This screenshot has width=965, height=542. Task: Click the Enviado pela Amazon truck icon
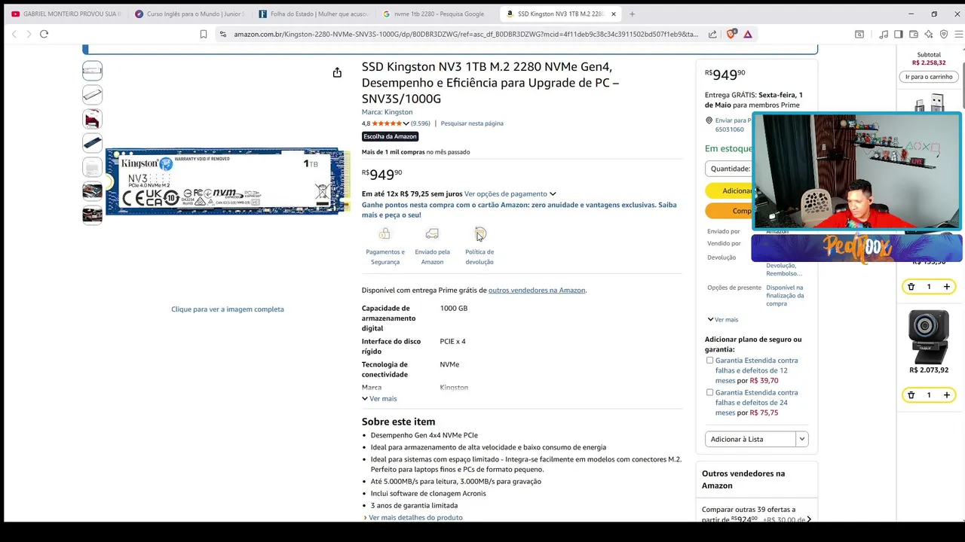[432, 233]
